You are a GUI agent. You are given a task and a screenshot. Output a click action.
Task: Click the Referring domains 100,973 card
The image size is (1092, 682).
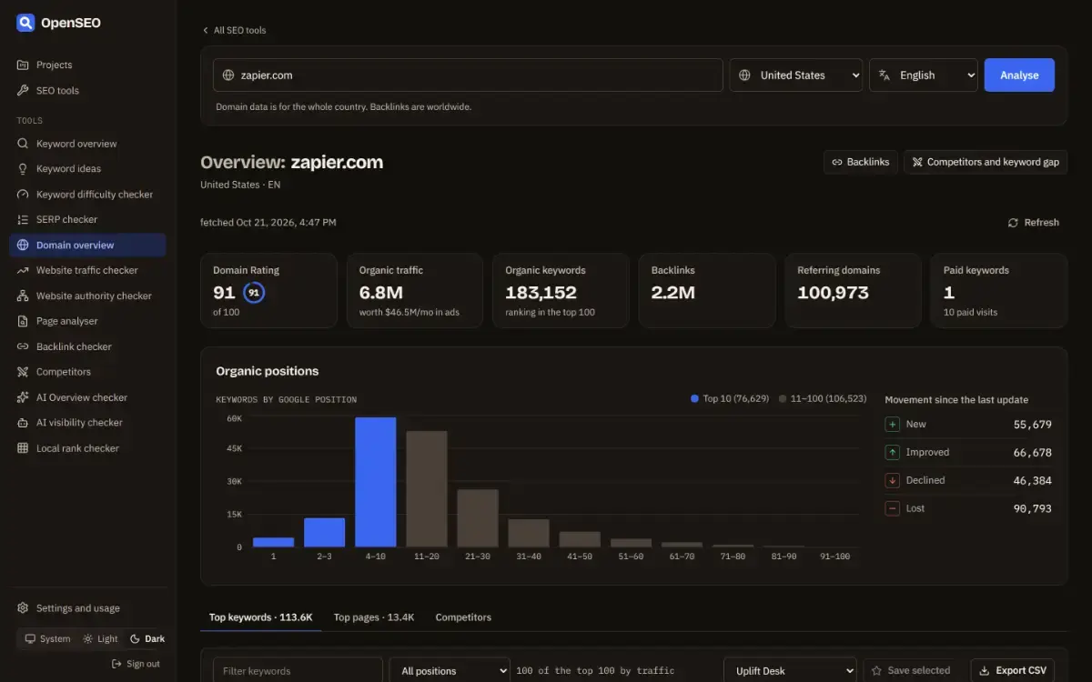tap(853, 290)
